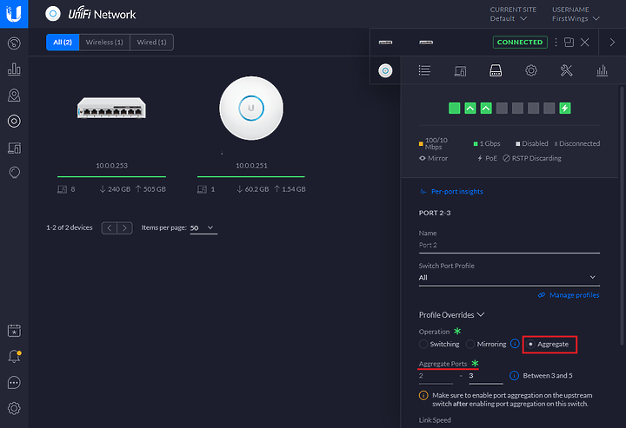Image resolution: width=626 pixels, height=428 pixels.
Task: Click the CONNECTED status badge
Action: coord(520,43)
